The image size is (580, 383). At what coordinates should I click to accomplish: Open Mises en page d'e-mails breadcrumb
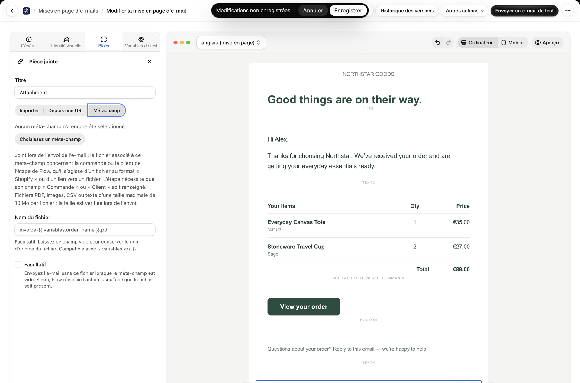point(68,11)
